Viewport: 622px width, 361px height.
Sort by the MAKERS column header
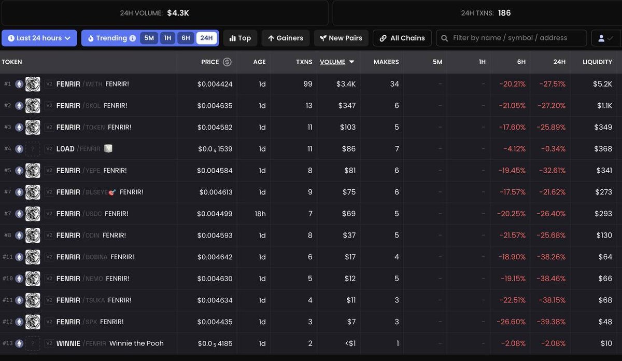[x=386, y=62]
